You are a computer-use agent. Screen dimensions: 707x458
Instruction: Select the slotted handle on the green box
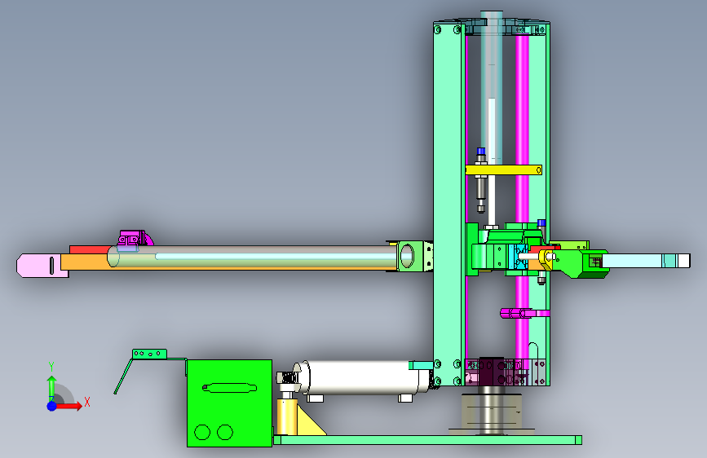point(229,388)
